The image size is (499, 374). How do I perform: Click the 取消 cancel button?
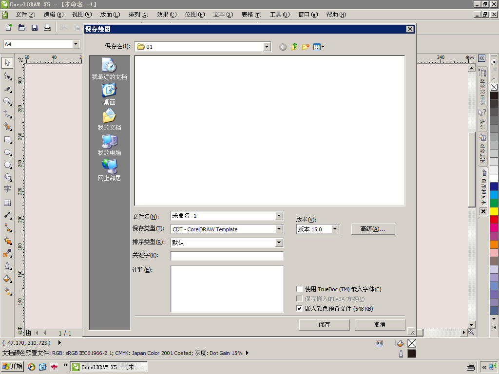[380, 325]
